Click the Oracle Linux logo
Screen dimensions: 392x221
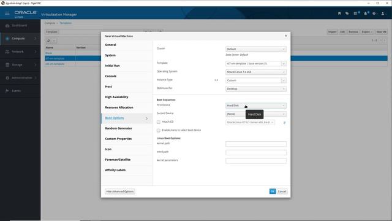tap(25, 14)
